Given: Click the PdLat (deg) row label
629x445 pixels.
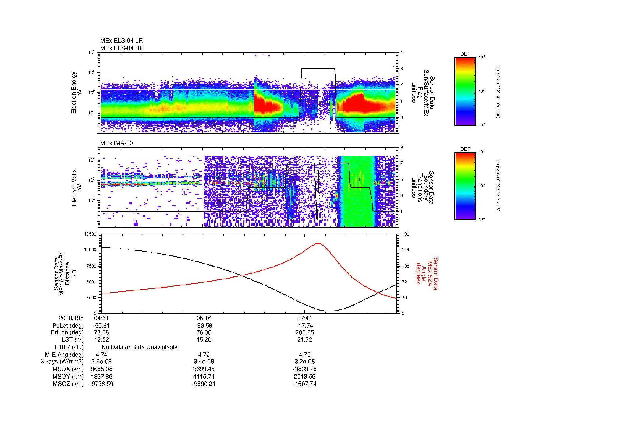Looking at the screenshot, I should (x=68, y=326).
